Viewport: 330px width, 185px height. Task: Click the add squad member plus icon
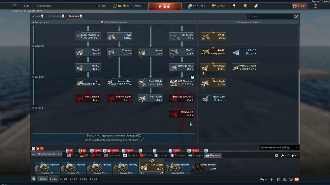pos(272,179)
